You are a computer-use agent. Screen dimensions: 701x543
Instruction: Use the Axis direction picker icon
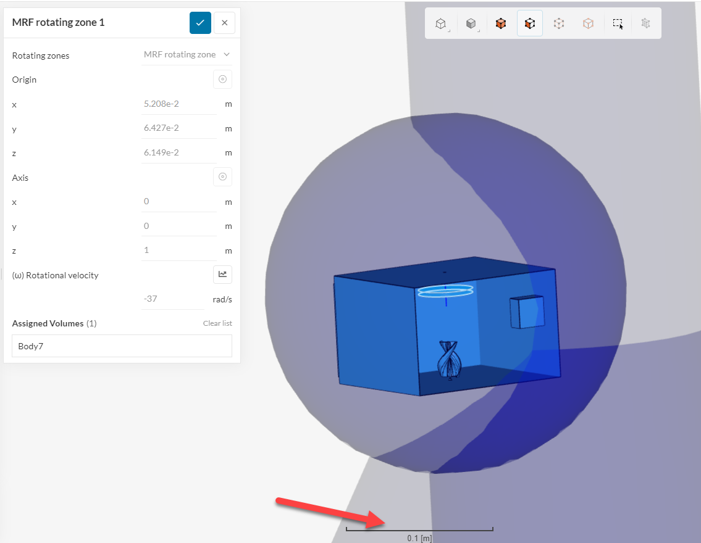[x=222, y=177]
